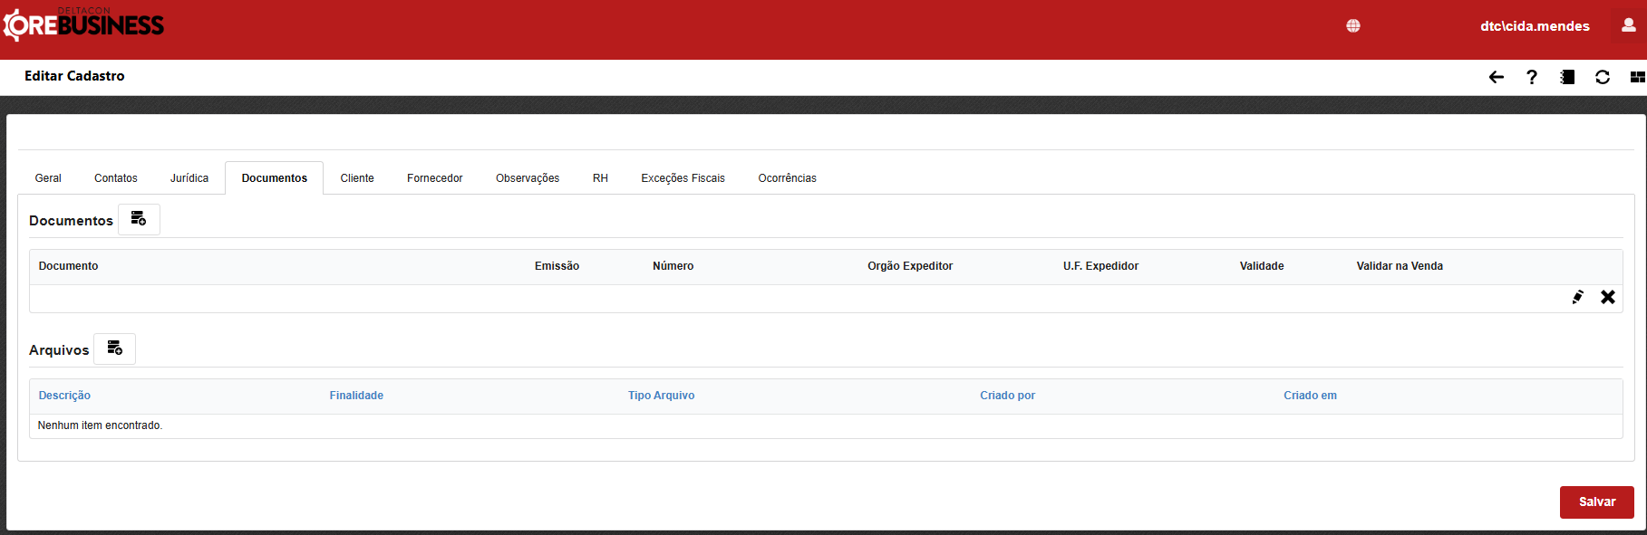Refresh the page with the reload icon
Screen dimensions: 1647x535
click(1602, 77)
